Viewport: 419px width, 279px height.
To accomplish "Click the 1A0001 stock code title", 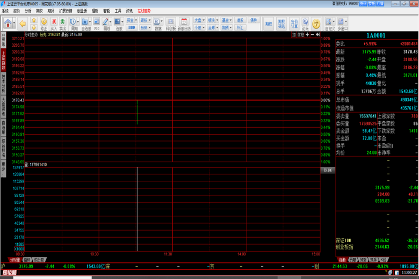I will point(375,35).
